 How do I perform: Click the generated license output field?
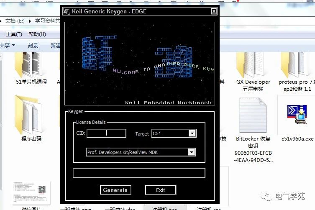pos(139,173)
